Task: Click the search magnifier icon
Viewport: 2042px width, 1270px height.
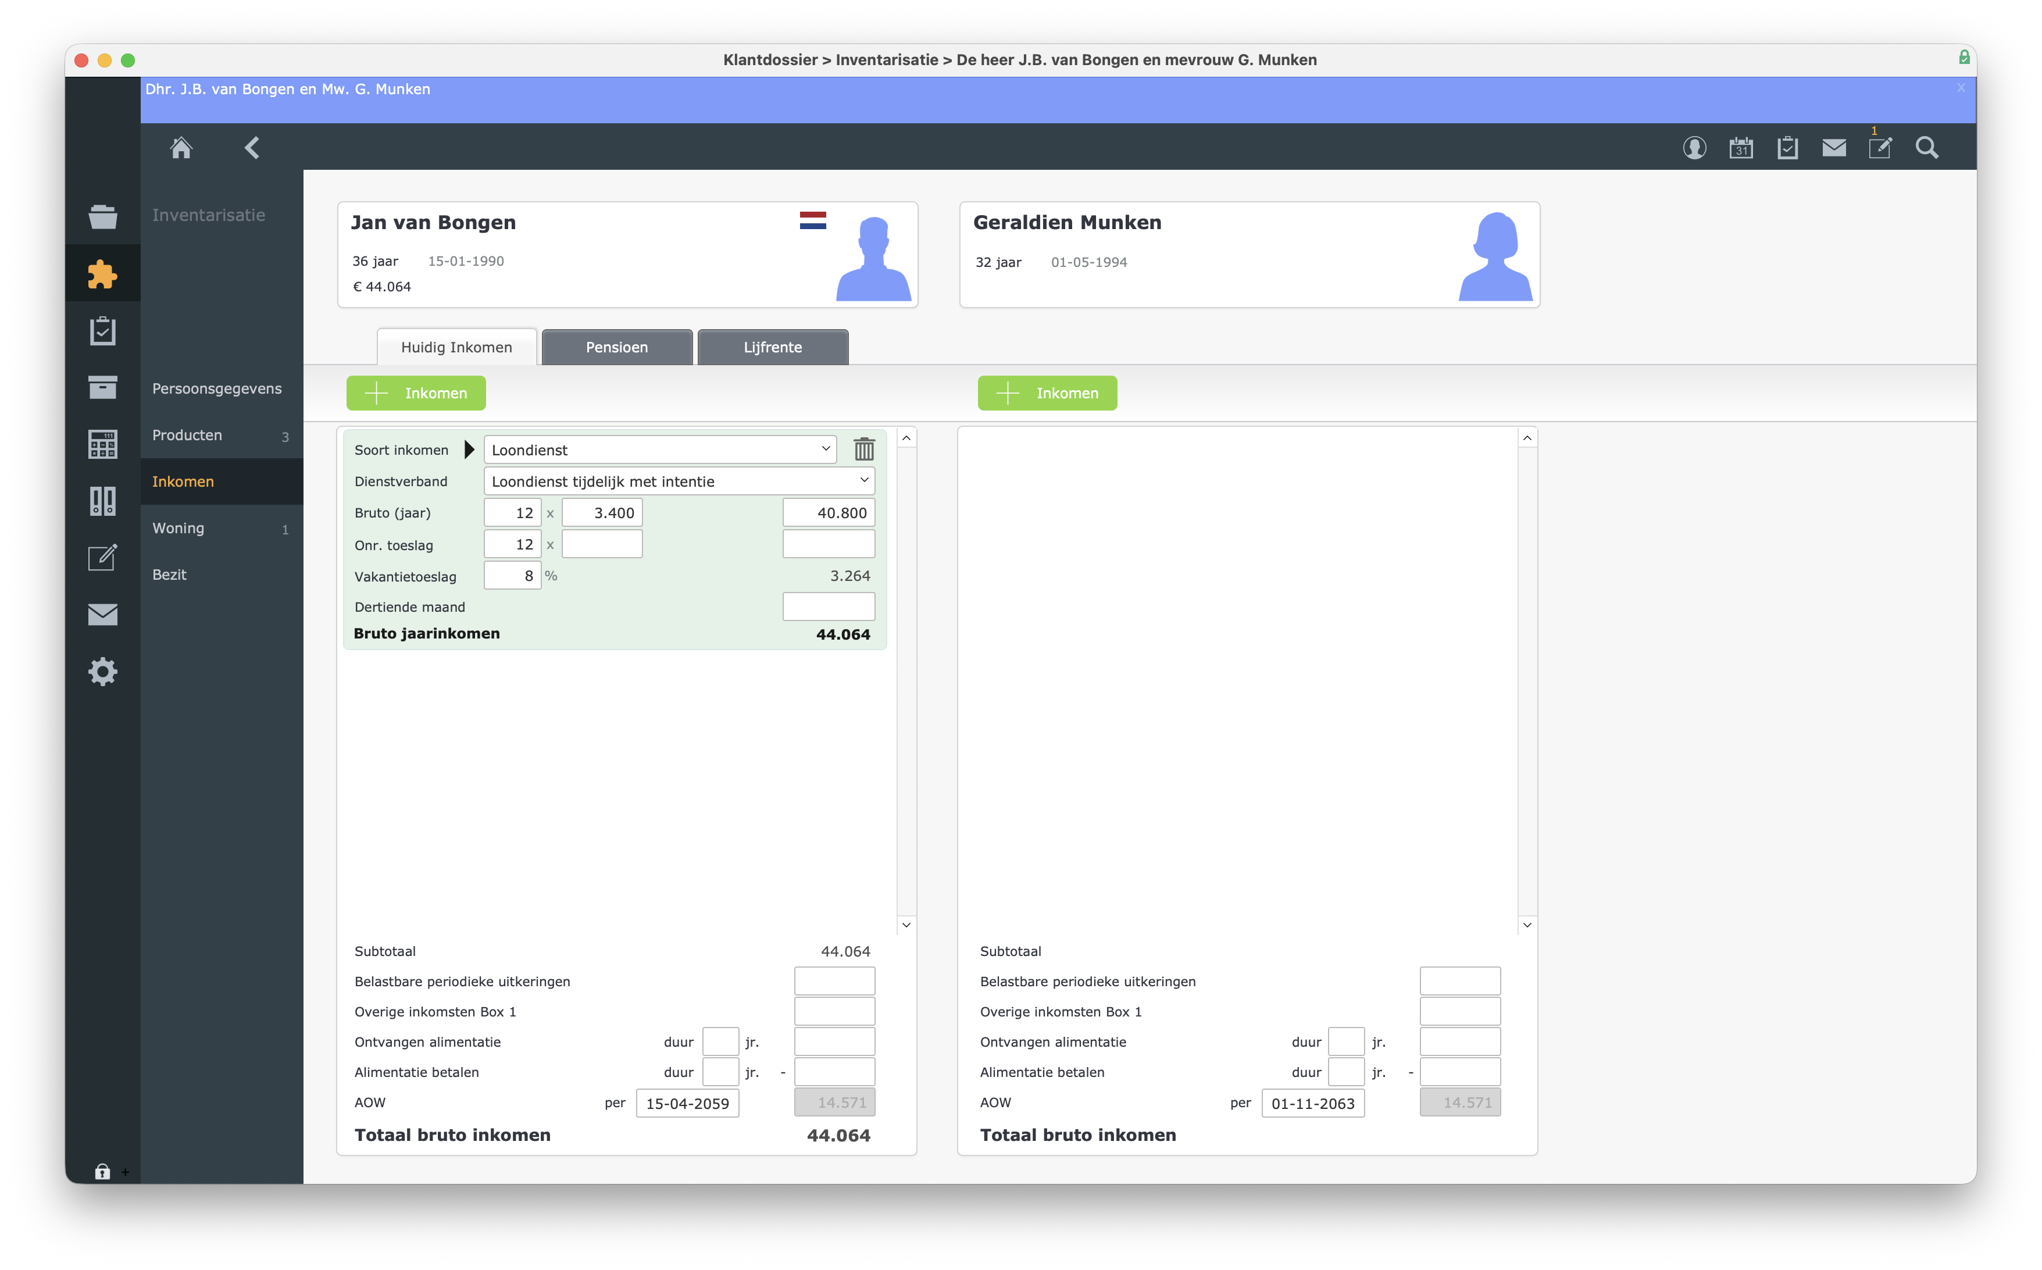Action: click(x=1927, y=148)
